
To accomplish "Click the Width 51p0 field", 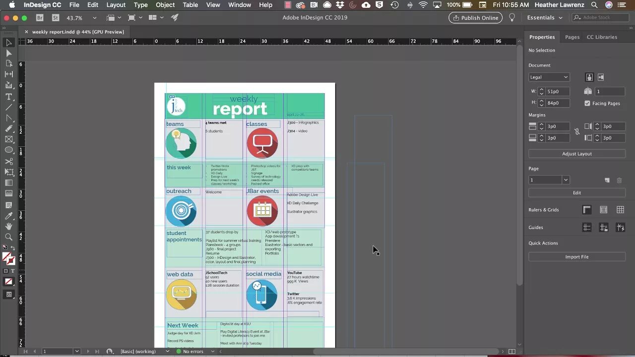I will click(x=558, y=92).
